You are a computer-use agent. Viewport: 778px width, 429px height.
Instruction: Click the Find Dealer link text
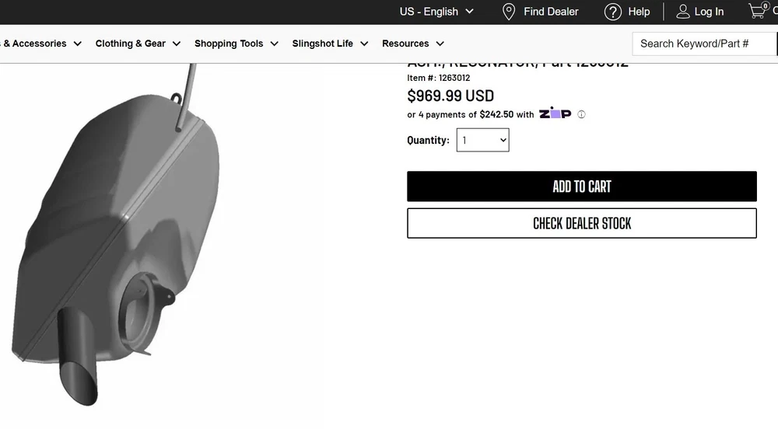[551, 12]
